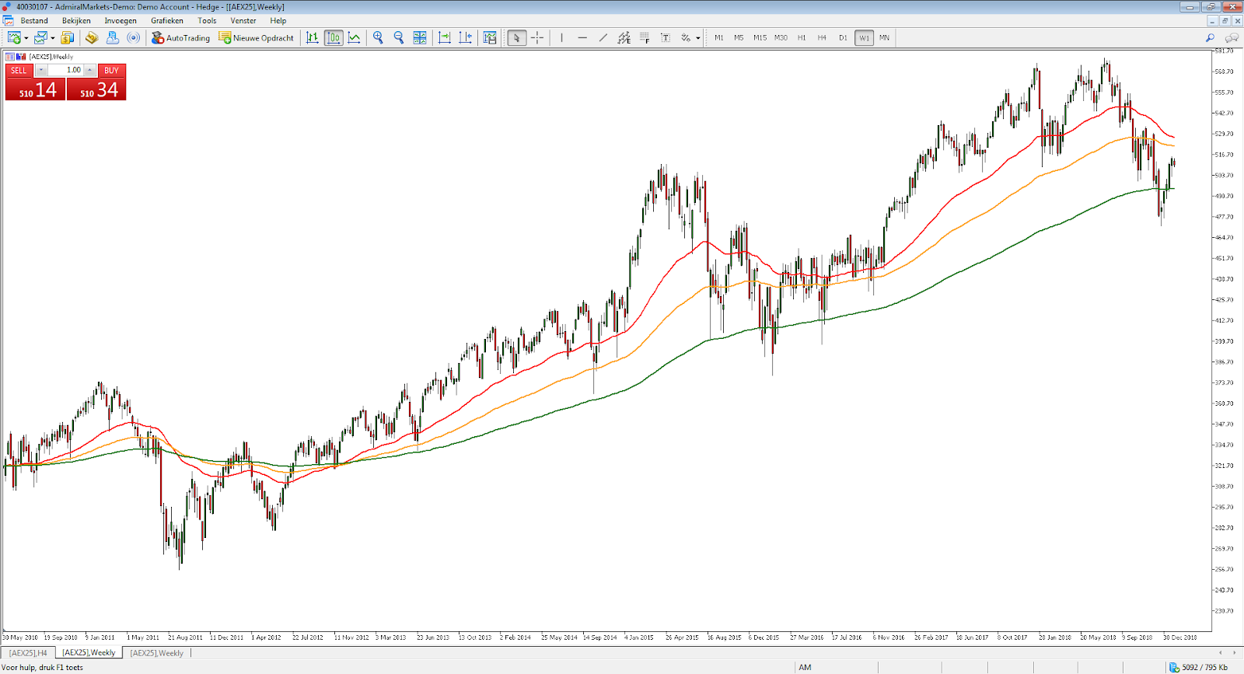Open the Grafieken menu
Image resolution: width=1244 pixels, height=674 pixels.
click(167, 21)
